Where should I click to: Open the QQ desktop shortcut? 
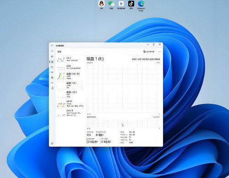(x=102, y=5)
